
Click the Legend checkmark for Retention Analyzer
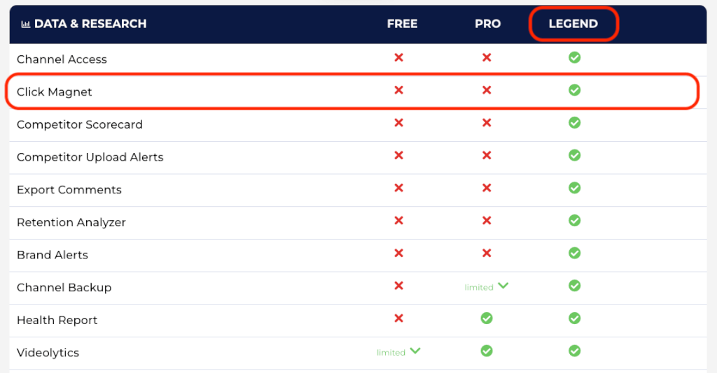click(x=574, y=221)
